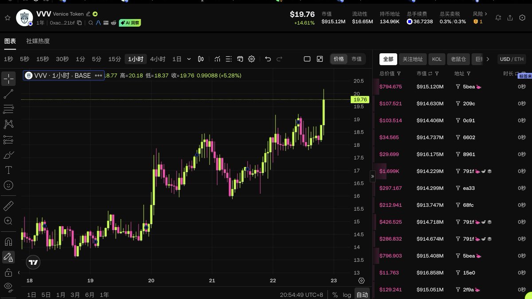The width and height of the screenshot is (532, 299).
Task: Open the chart templates list icon
Action: point(228,59)
